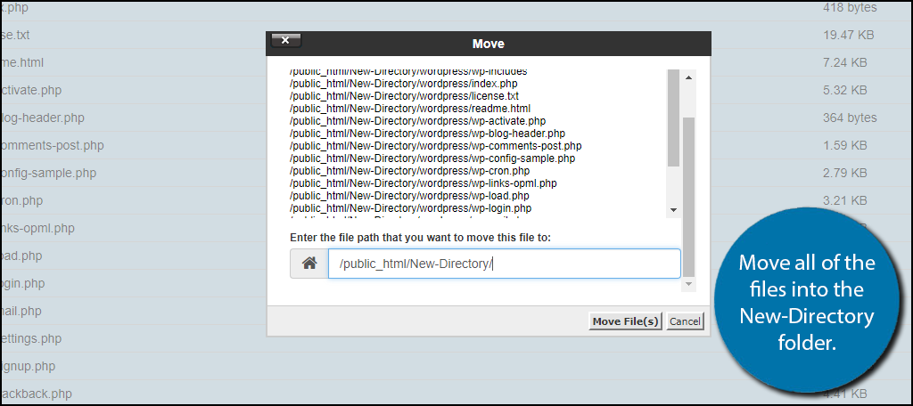Click the file list inner scrollbar thumb
This screenshot has height=406, width=913.
click(x=673, y=118)
